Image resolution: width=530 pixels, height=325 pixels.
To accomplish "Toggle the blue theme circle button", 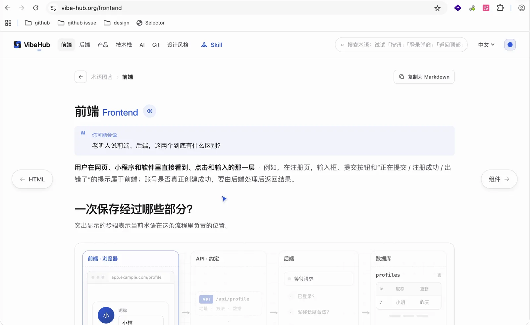I will click(510, 45).
